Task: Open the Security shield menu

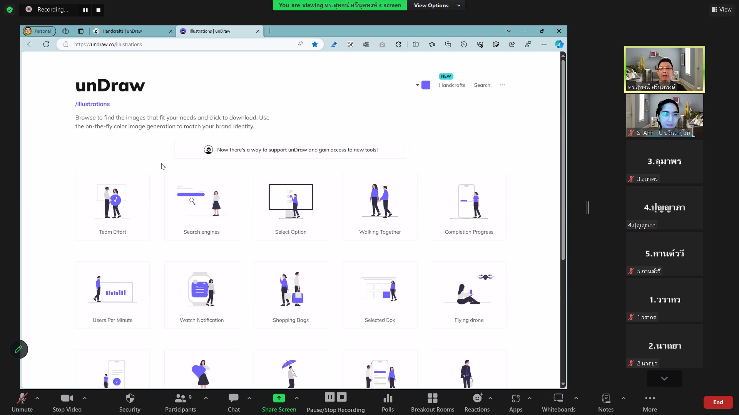Action: coord(130,402)
